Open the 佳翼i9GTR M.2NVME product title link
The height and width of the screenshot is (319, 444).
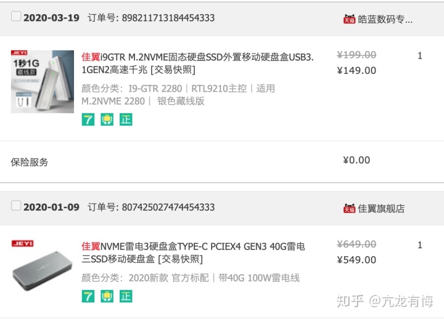(x=197, y=57)
